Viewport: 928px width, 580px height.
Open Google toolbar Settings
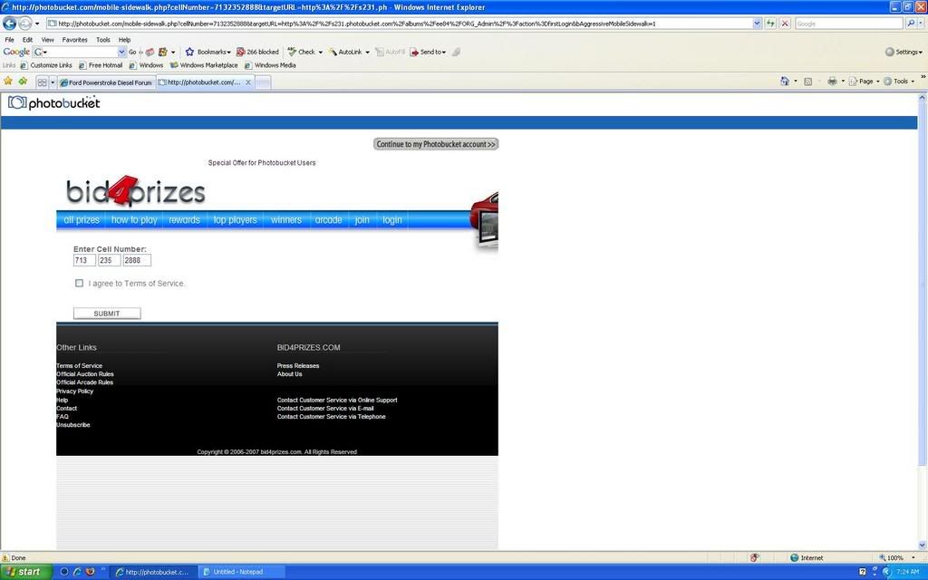[904, 52]
